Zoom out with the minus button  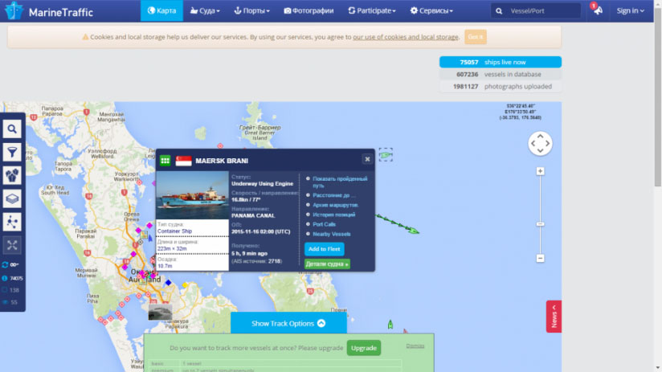click(540, 258)
